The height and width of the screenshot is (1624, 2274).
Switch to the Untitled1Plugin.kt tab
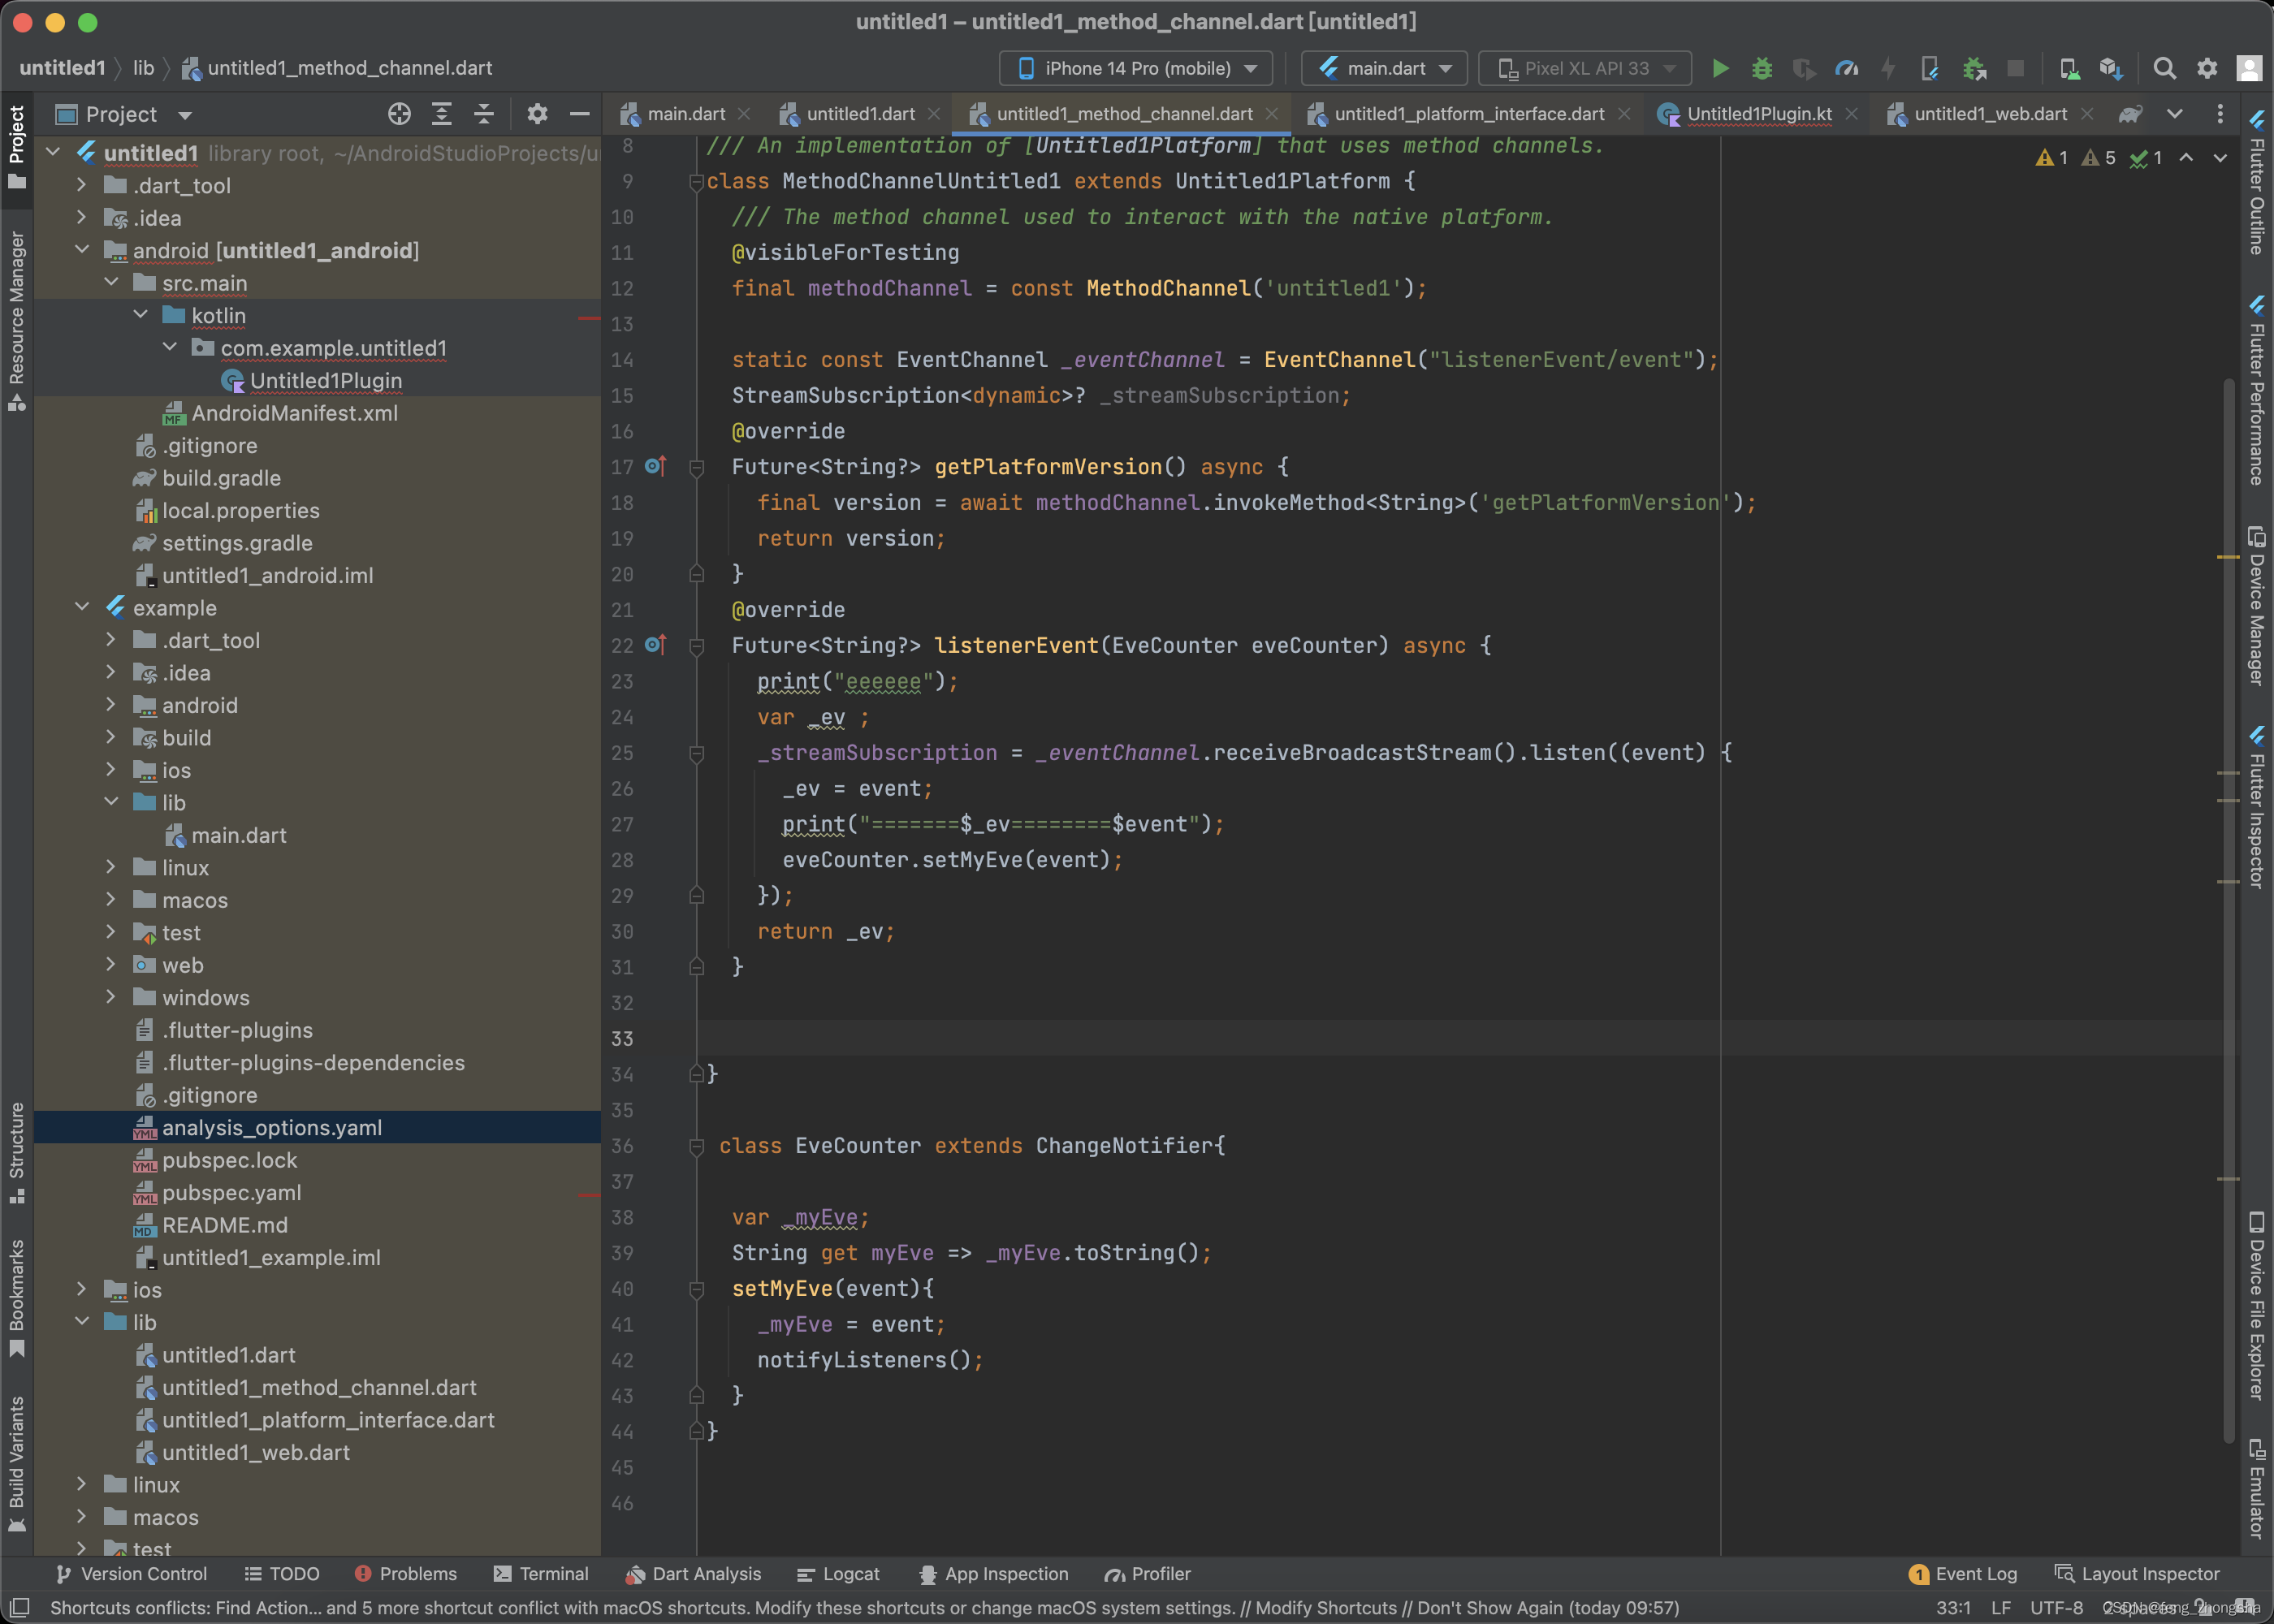(x=1758, y=114)
